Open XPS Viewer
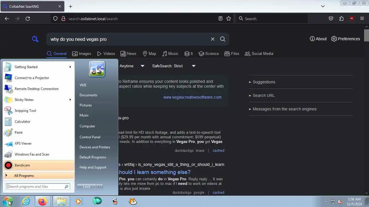 point(38,143)
